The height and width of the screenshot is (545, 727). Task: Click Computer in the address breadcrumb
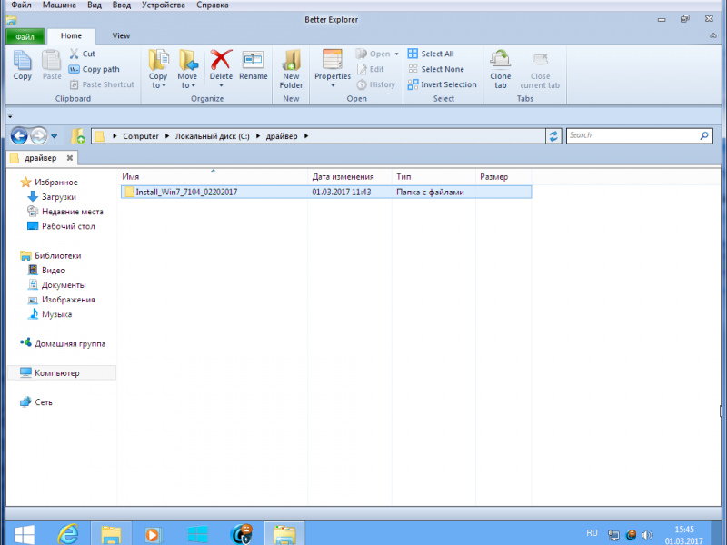(x=141, y=136)
